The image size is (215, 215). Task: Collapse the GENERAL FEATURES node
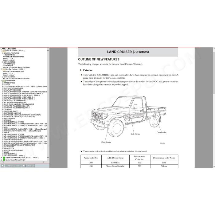3,53
